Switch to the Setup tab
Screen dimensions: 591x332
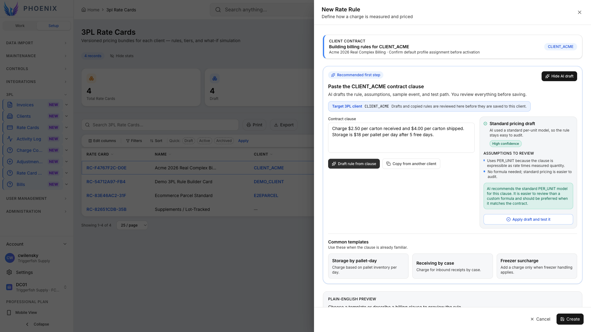pos(54,26)
